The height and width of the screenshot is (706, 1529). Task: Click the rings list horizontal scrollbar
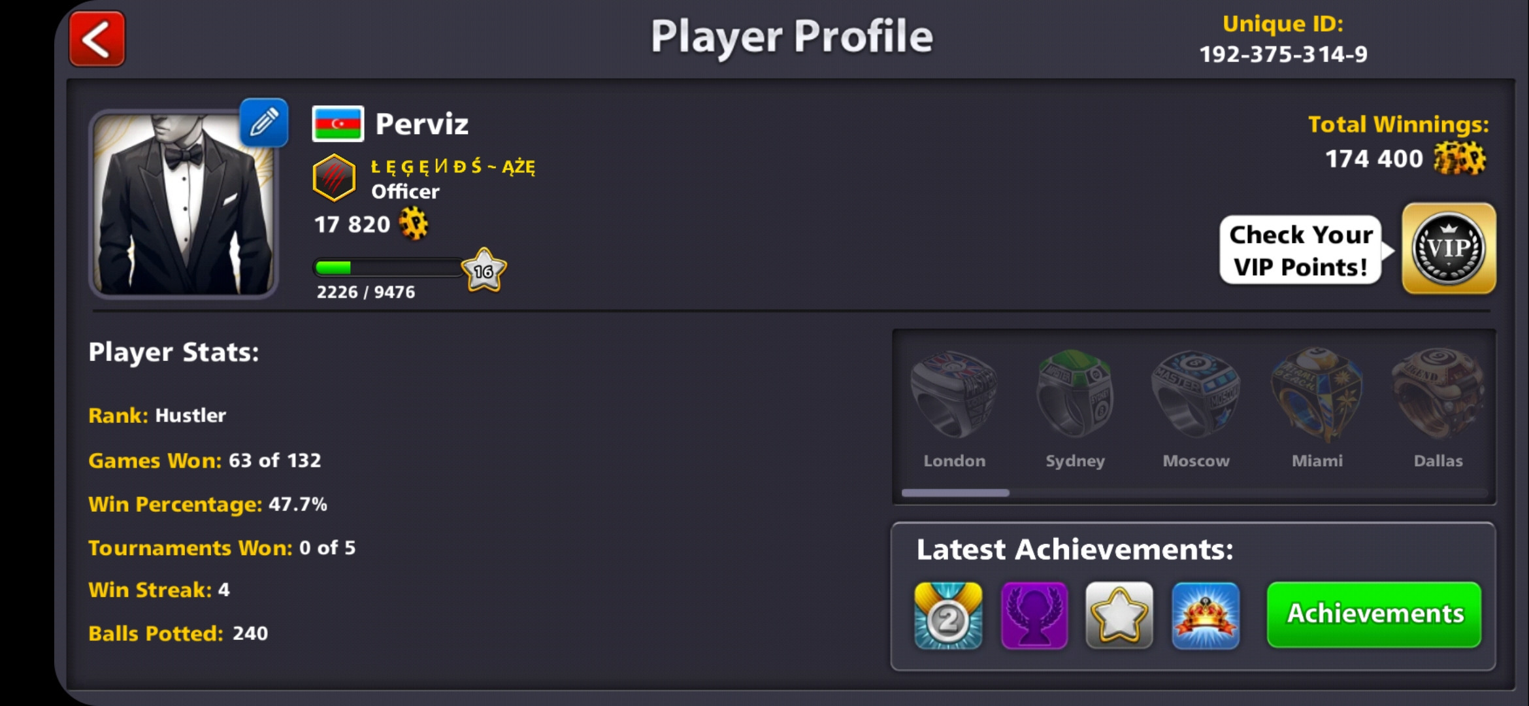coord(1194,493)
